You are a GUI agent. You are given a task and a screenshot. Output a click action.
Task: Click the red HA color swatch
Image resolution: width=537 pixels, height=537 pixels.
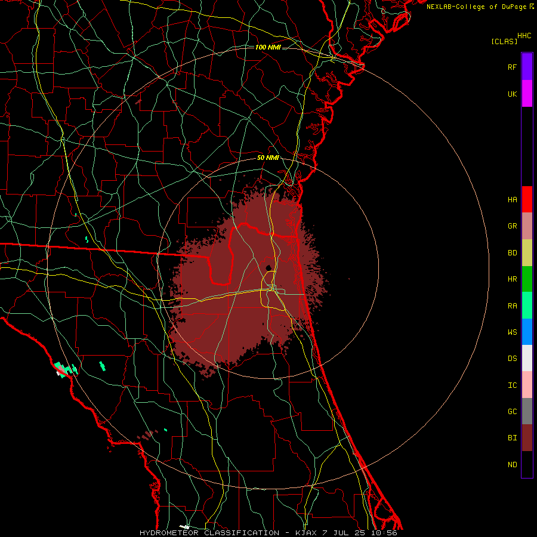click(527, 199)
